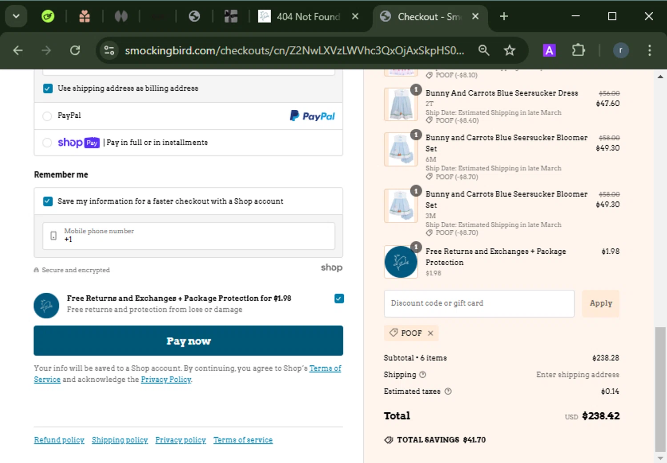This screenshot has height=463, width=667.
Task: Open the Shop Privacy Policy link
Action: 166,379
